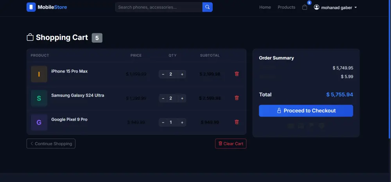This screenshot has height=182, width=391.
Task: Decrease Google Pixel 9 Pro quantity
Action: click(x=163, y=123)
